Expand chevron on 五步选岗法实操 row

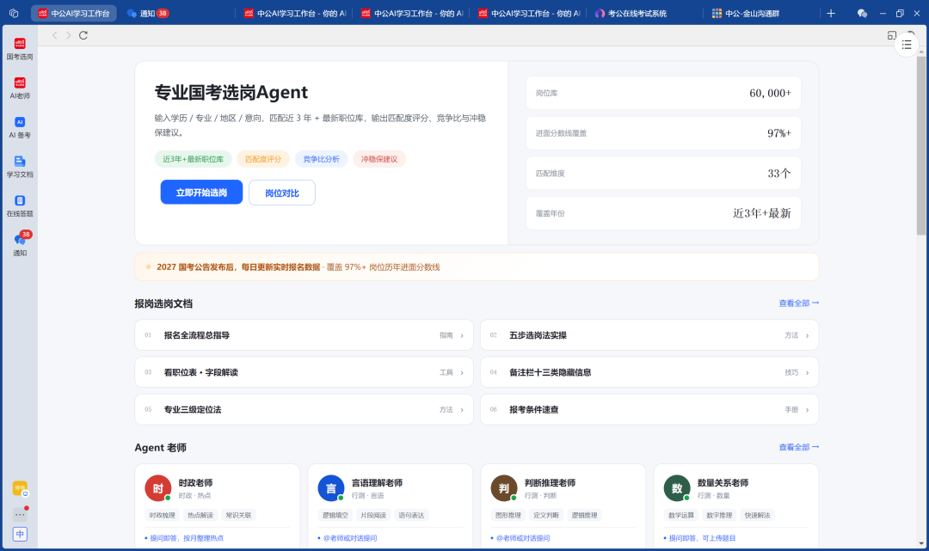coord(807,335)
